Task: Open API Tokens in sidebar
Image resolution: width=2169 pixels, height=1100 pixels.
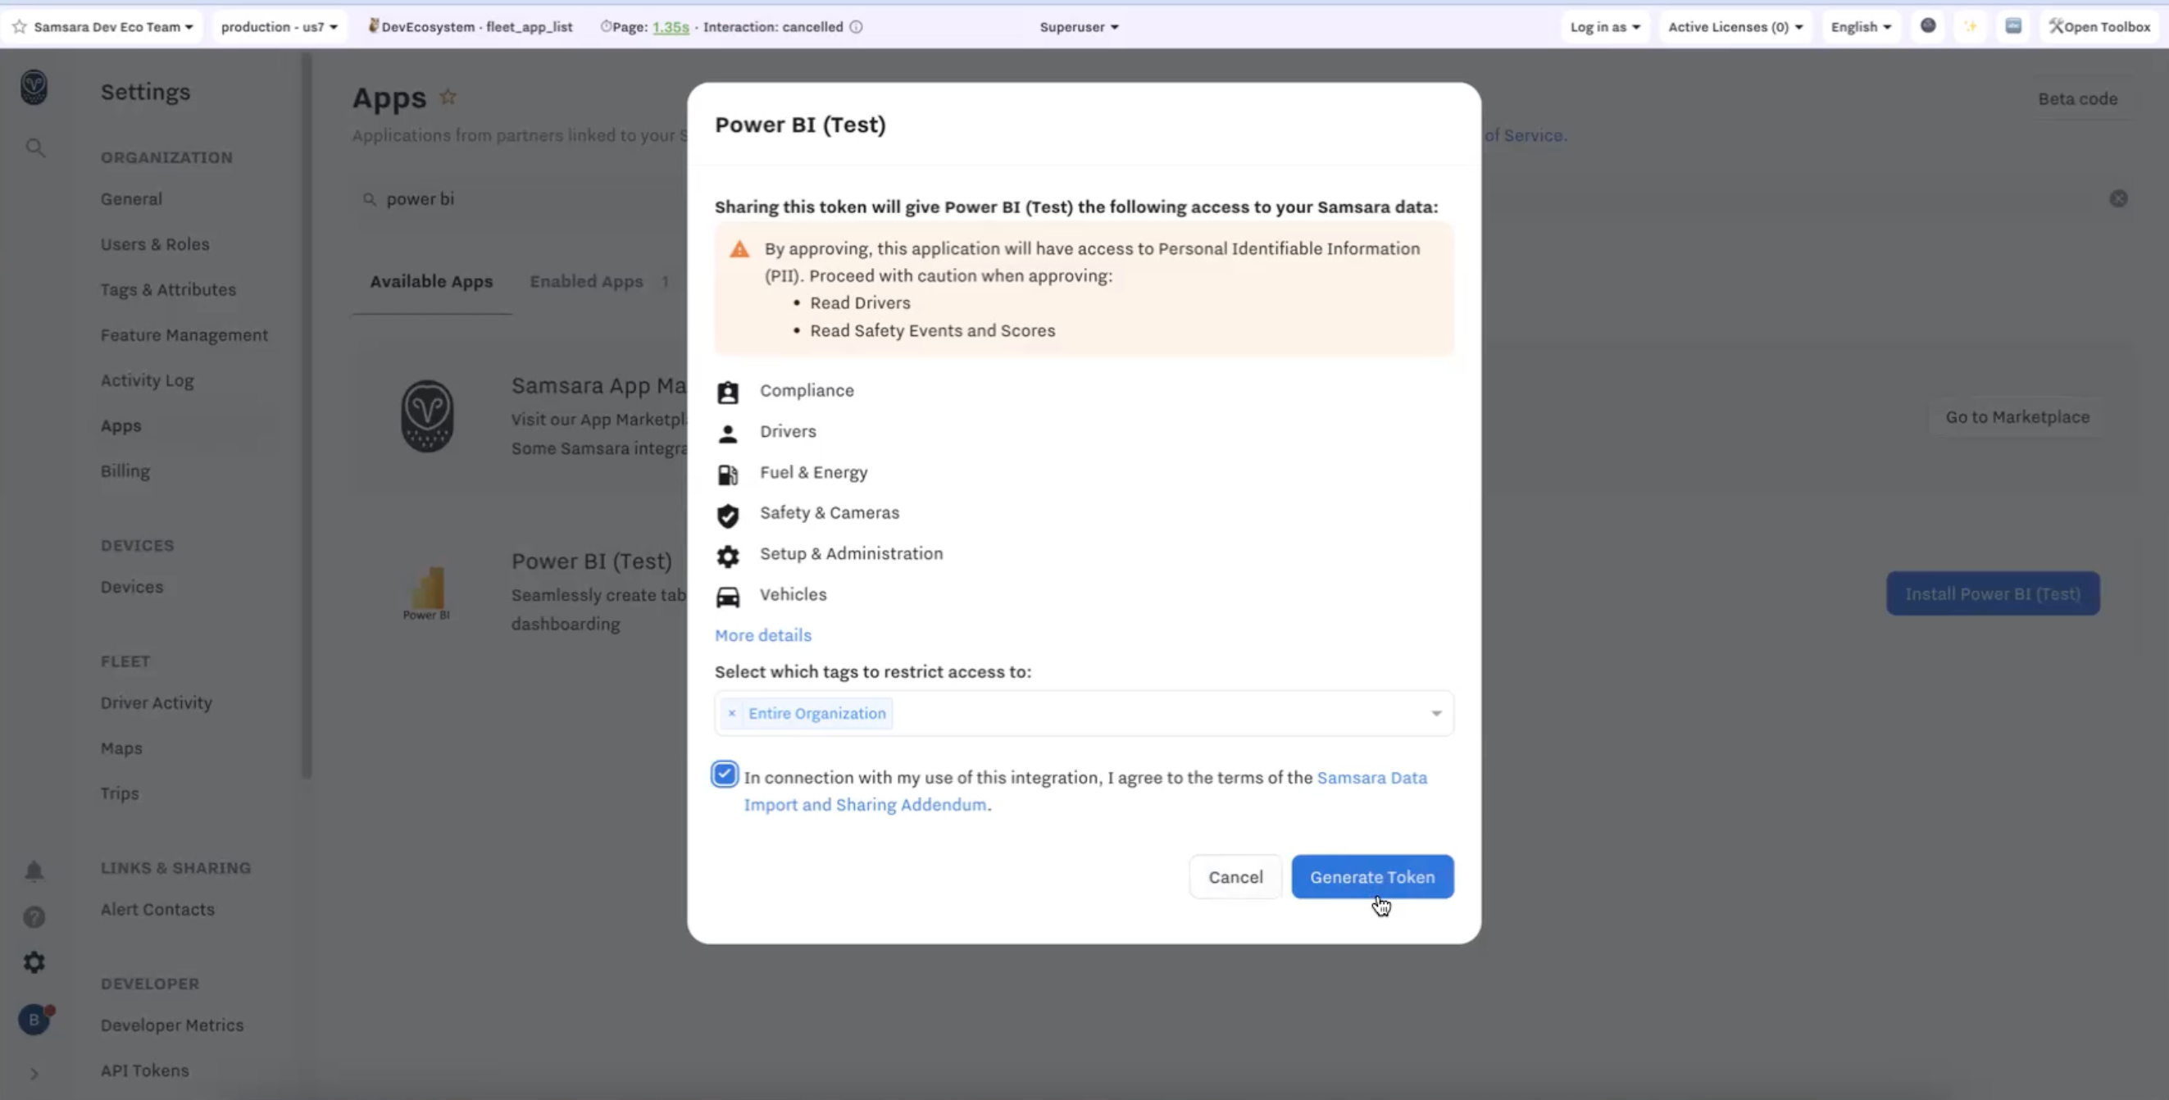Action: [x=145, y=1070]
